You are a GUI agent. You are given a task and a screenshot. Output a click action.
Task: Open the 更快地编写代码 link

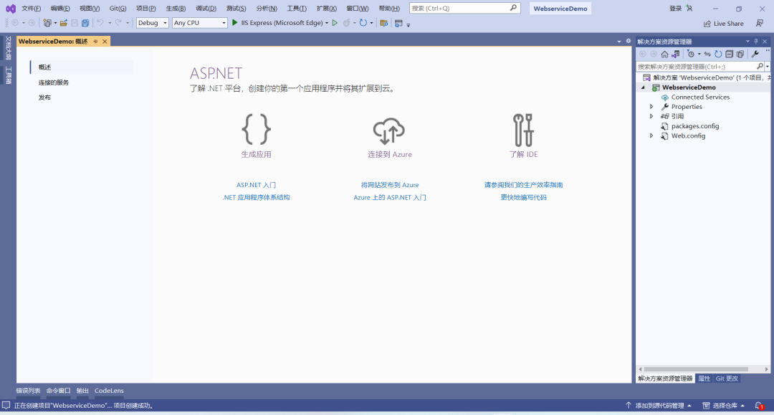pyautogui.click(x=524, y=197)
